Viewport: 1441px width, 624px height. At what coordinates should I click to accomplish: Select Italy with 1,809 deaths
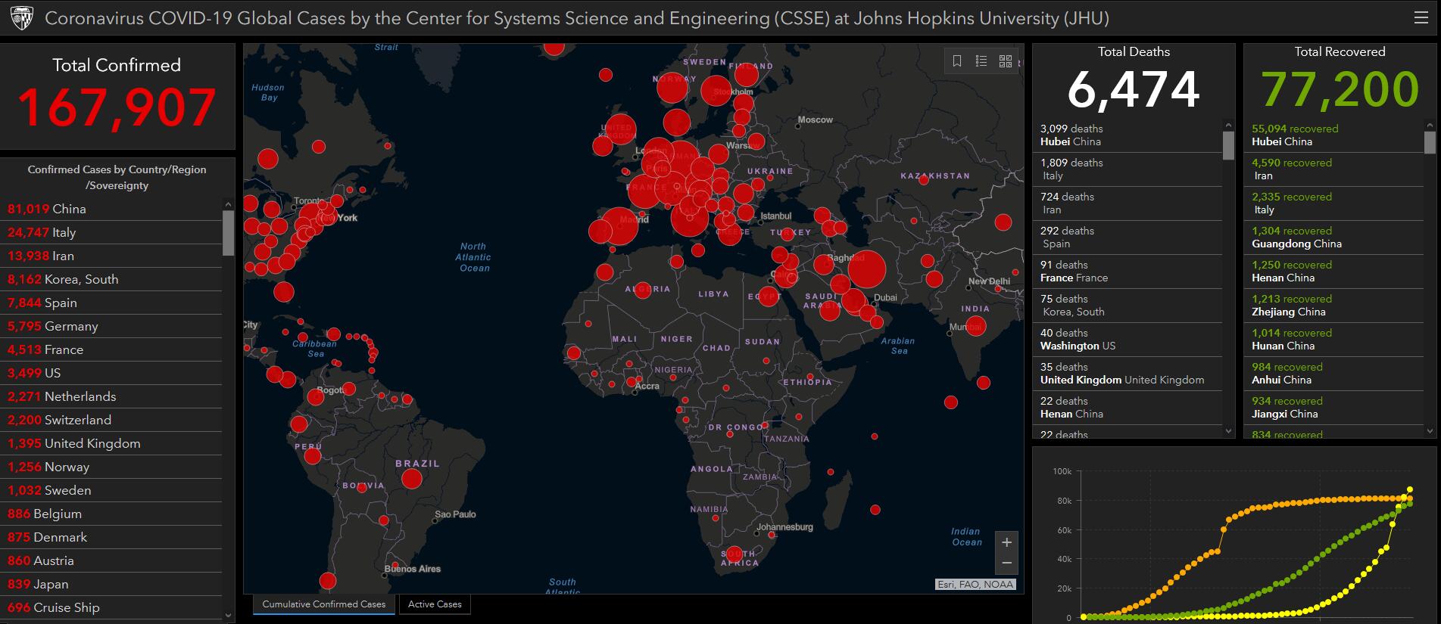[1128, 169]
